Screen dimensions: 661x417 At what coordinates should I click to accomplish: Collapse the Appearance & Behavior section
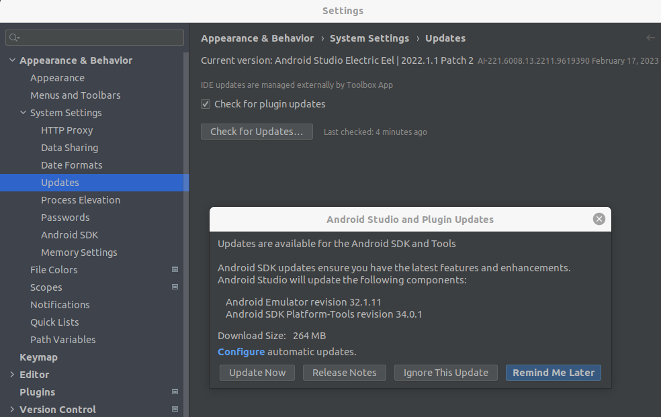coord(12,60)
